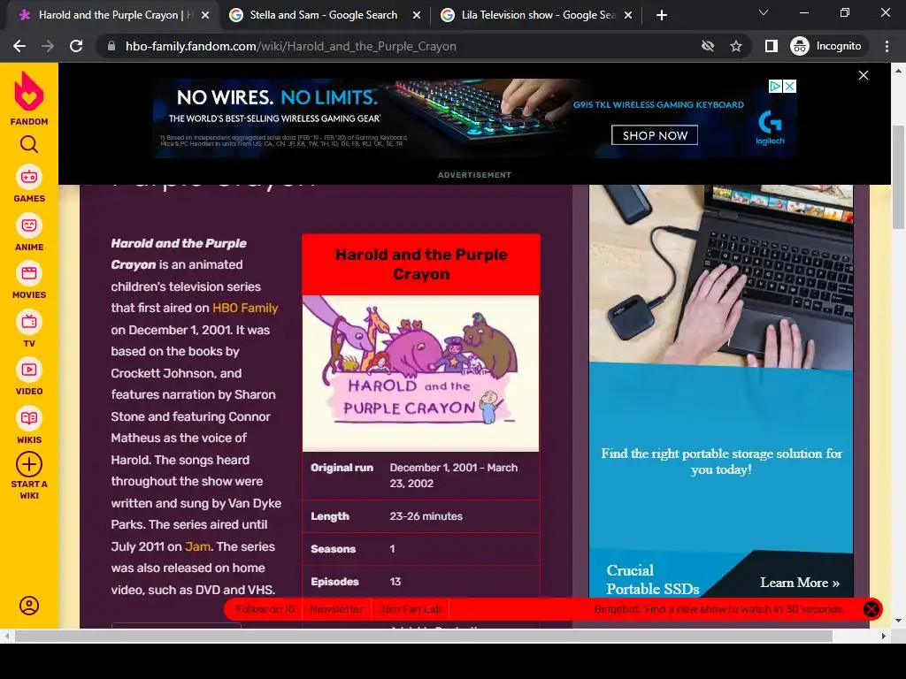This screenshot has height=679, width=906.
Task: Close the Lila Television show tab
Action: [x=628, y=16]
